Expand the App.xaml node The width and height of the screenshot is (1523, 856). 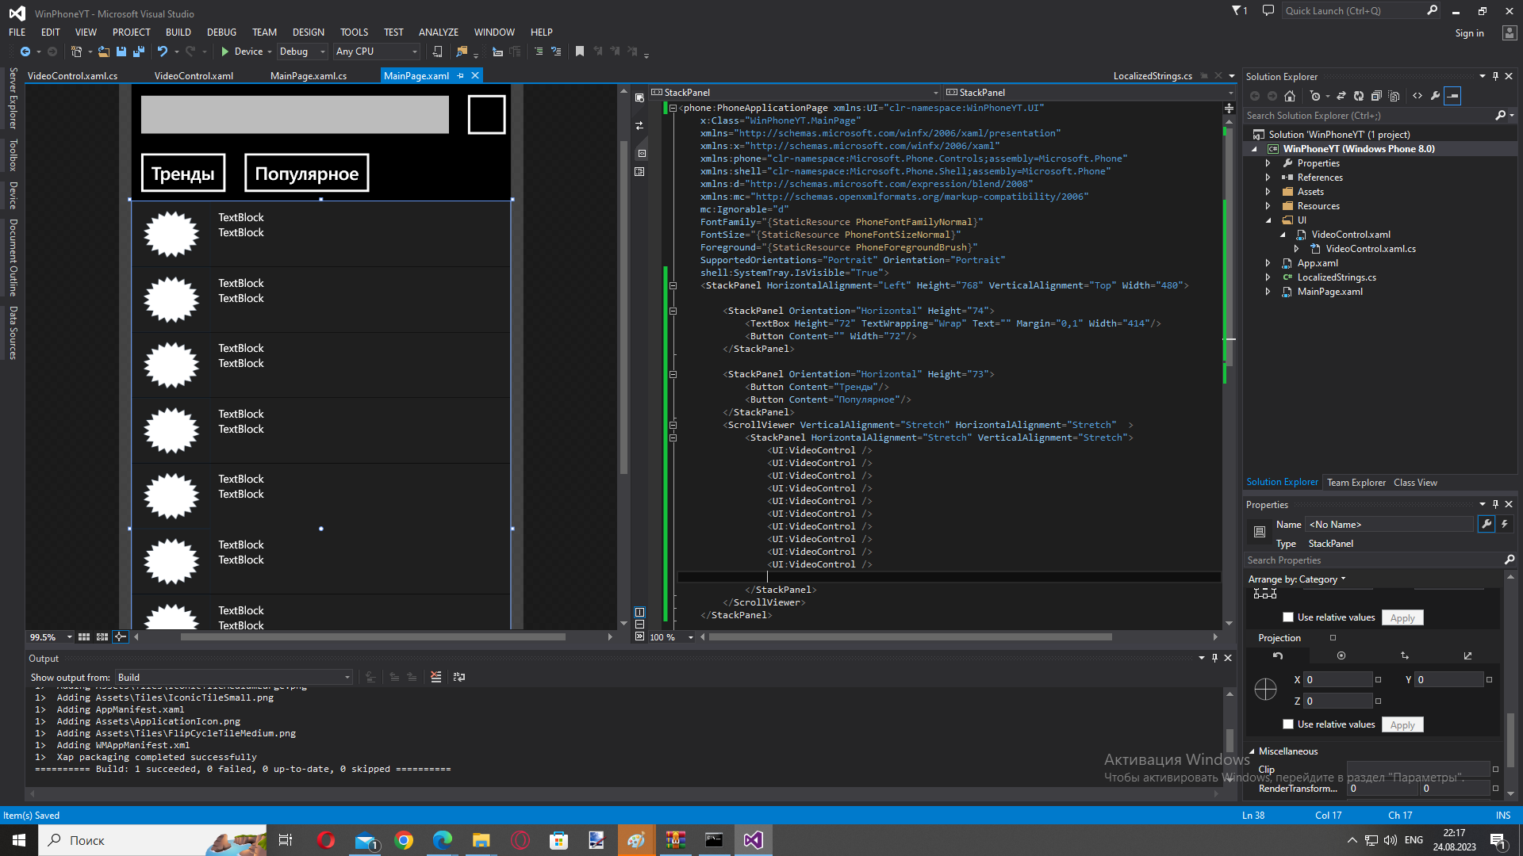pyautogui.click(x=1268, y=263)
